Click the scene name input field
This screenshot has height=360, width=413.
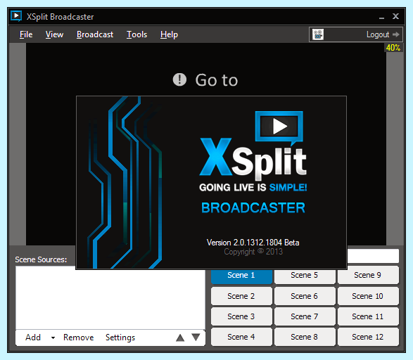click(x=373, y=256)
